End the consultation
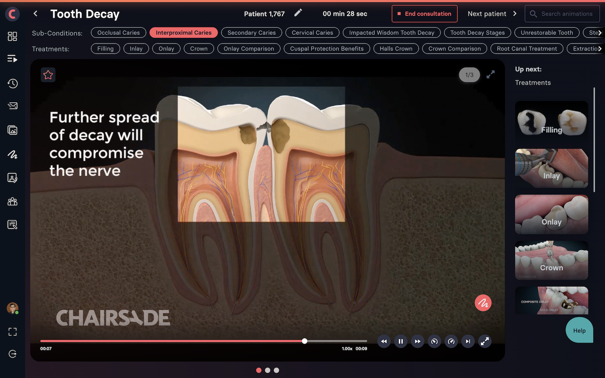 coord(424,14)
